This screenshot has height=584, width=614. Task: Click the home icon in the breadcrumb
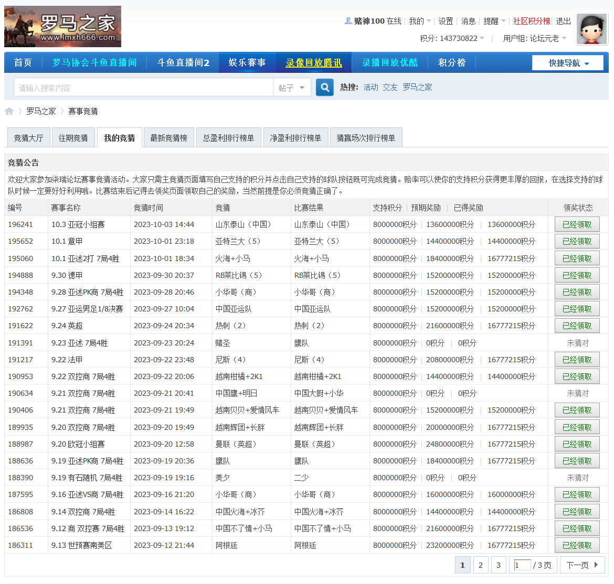click(x=9, y=111)
